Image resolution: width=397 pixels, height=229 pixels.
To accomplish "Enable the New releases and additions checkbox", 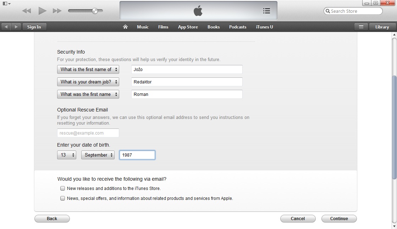I will tap(62, 189).
